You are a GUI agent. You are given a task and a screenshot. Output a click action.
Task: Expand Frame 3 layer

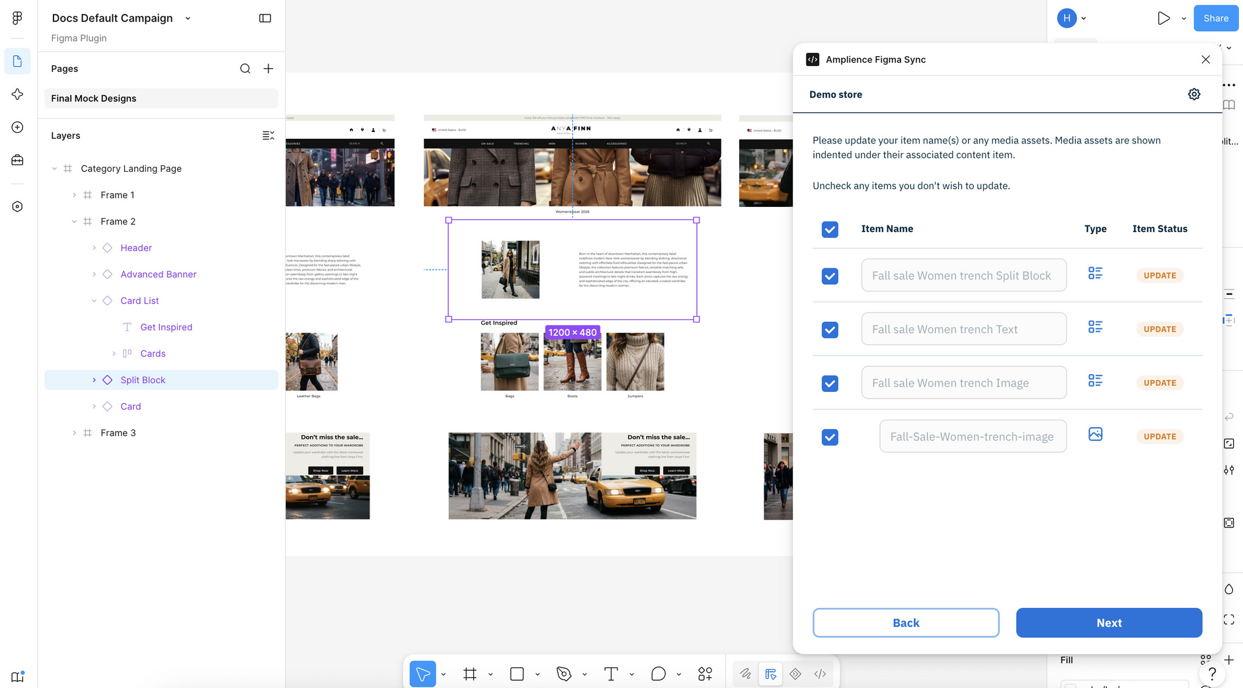[x=74, y=433]
